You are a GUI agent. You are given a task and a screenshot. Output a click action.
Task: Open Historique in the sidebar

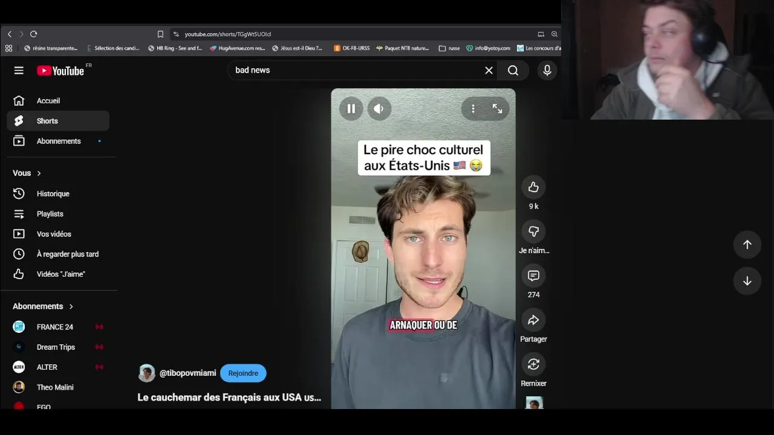pos(58,194)
